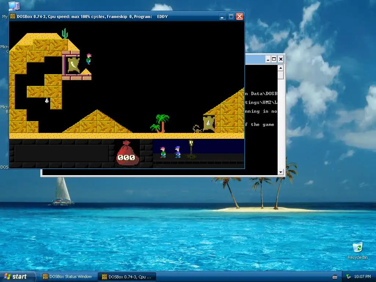The width and height of the screenshot is (376, 282).
Task: Click the blue-capped character in the status panel
Action: click(177, 152)
